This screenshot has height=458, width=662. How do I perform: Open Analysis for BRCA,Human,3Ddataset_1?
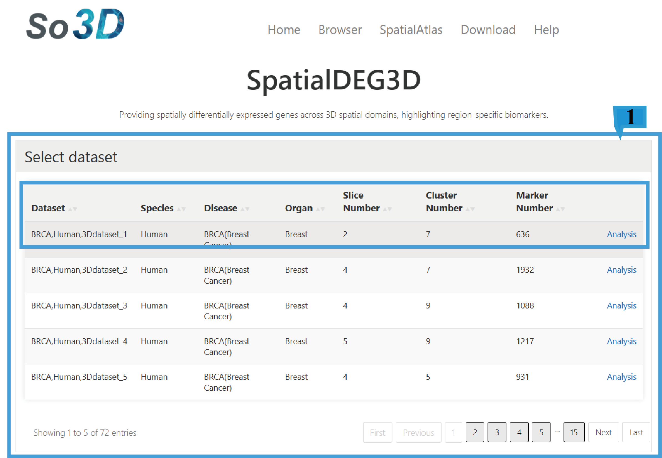[621, 234]
